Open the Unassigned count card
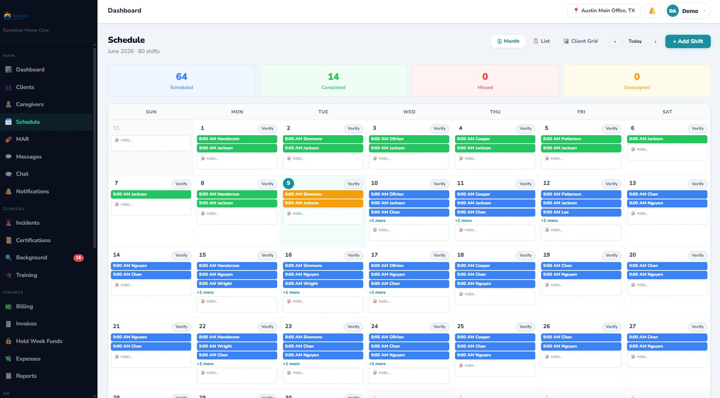Screen dimensions: 720x398 point(637,81)
